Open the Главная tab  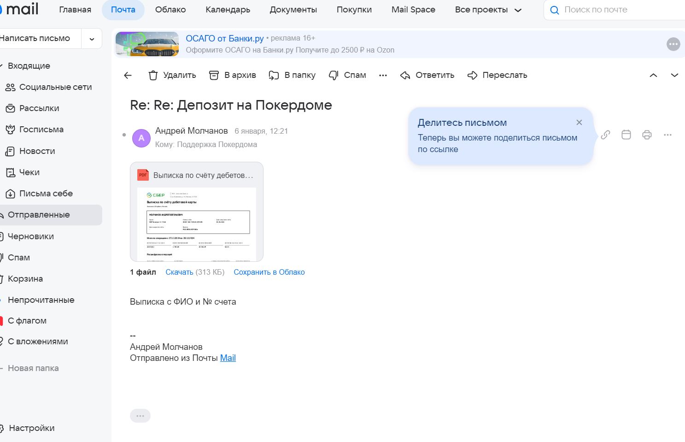(75, 10)
